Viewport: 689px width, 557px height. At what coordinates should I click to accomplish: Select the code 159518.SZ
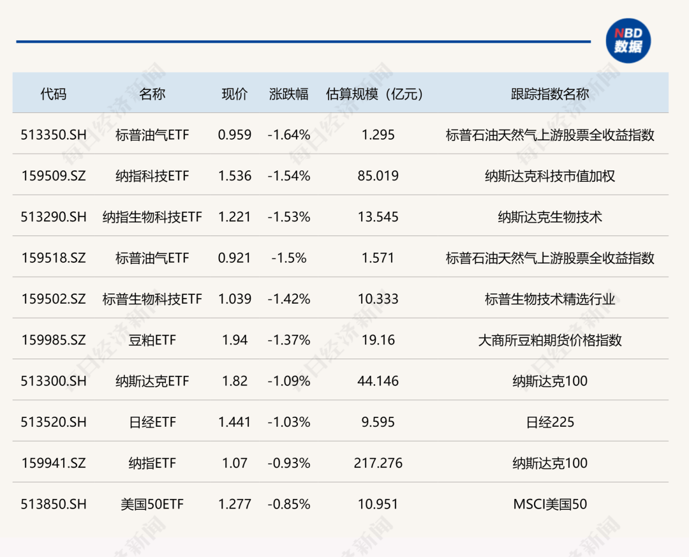54,258
